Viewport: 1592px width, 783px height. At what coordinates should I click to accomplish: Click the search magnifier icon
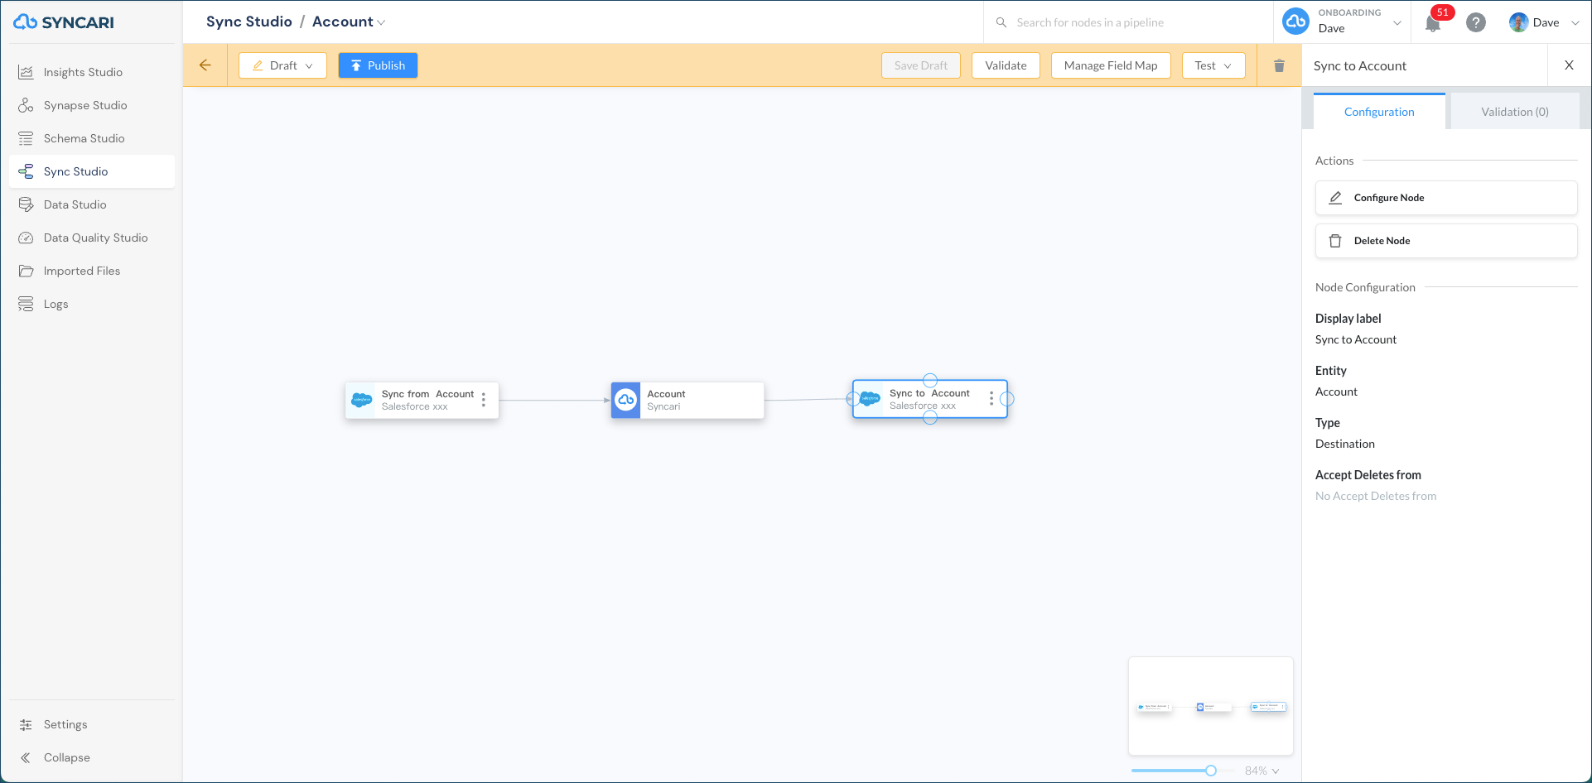click(1001, 22)
